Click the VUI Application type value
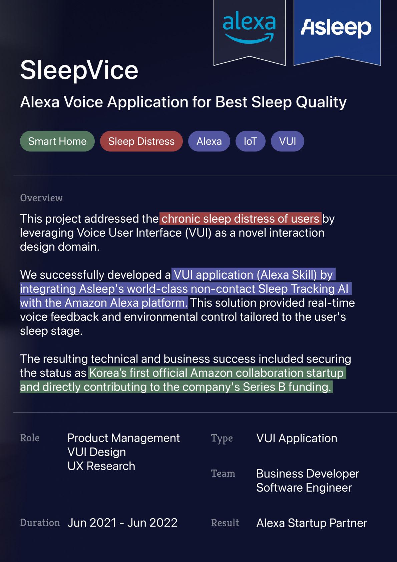The width and height of the screenshot is (397, 562). [x=297, y=438]
